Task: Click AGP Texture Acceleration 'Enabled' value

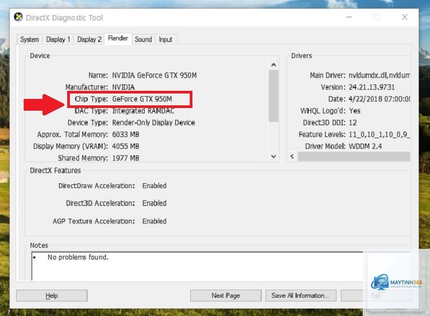Action: click(x=154, y=221)
